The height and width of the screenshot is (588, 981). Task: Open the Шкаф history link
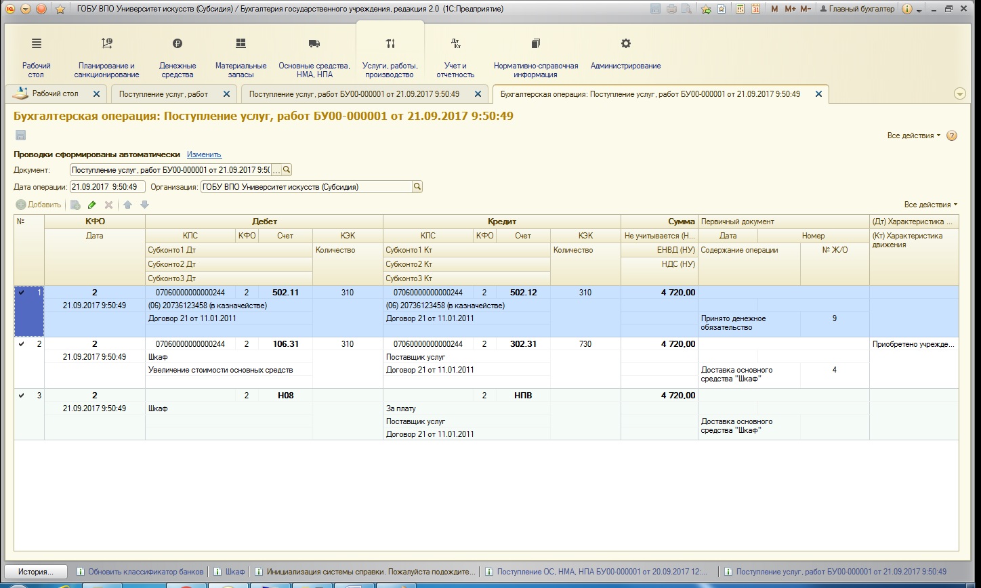[229, 572]
